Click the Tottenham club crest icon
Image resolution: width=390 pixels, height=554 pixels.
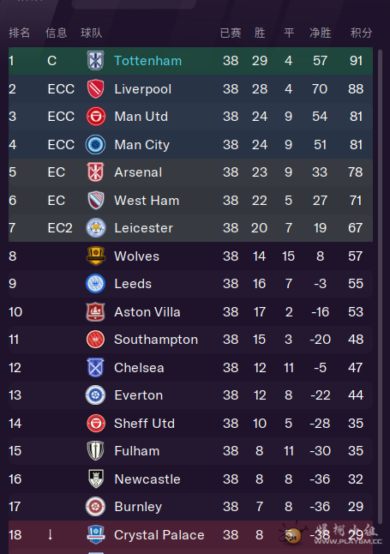pyautogui.click(x=95, y=60)
